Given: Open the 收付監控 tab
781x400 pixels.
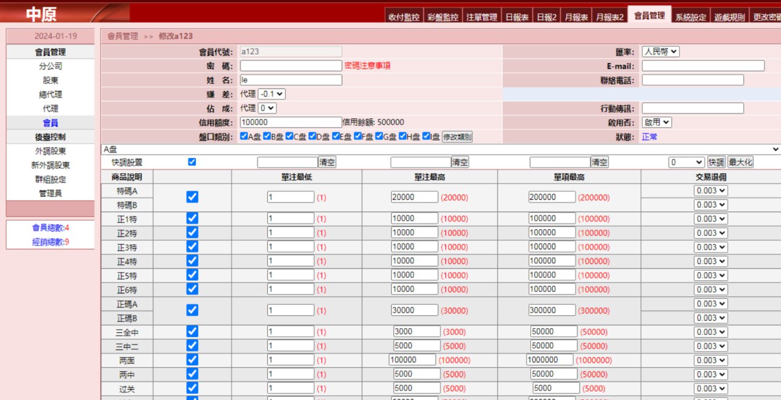Looking at the screenshot, I should pyautogui.click(x=404, y=18).
